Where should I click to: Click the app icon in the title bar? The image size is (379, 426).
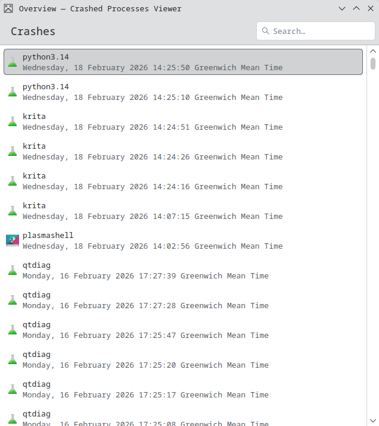pos(8,8)
